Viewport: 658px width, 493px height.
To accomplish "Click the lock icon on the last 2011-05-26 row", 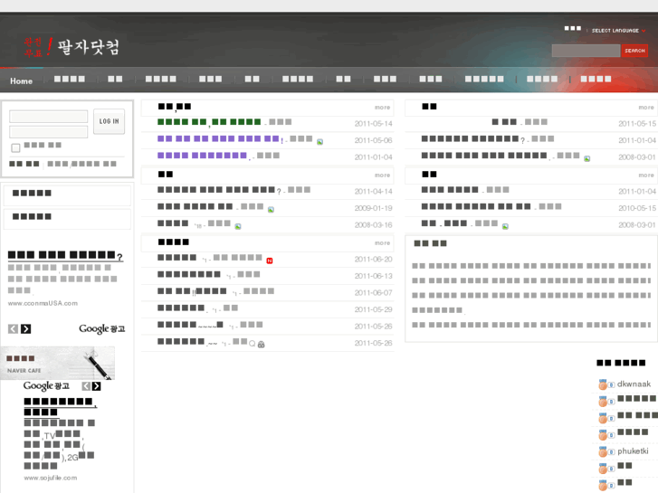I will 261,344.
